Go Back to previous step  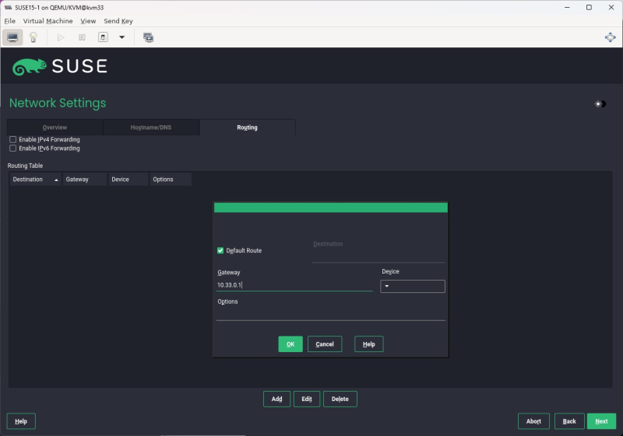[x=569, y=421]
